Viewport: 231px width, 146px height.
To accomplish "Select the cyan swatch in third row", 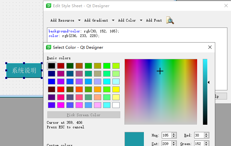I will (107, 82).
